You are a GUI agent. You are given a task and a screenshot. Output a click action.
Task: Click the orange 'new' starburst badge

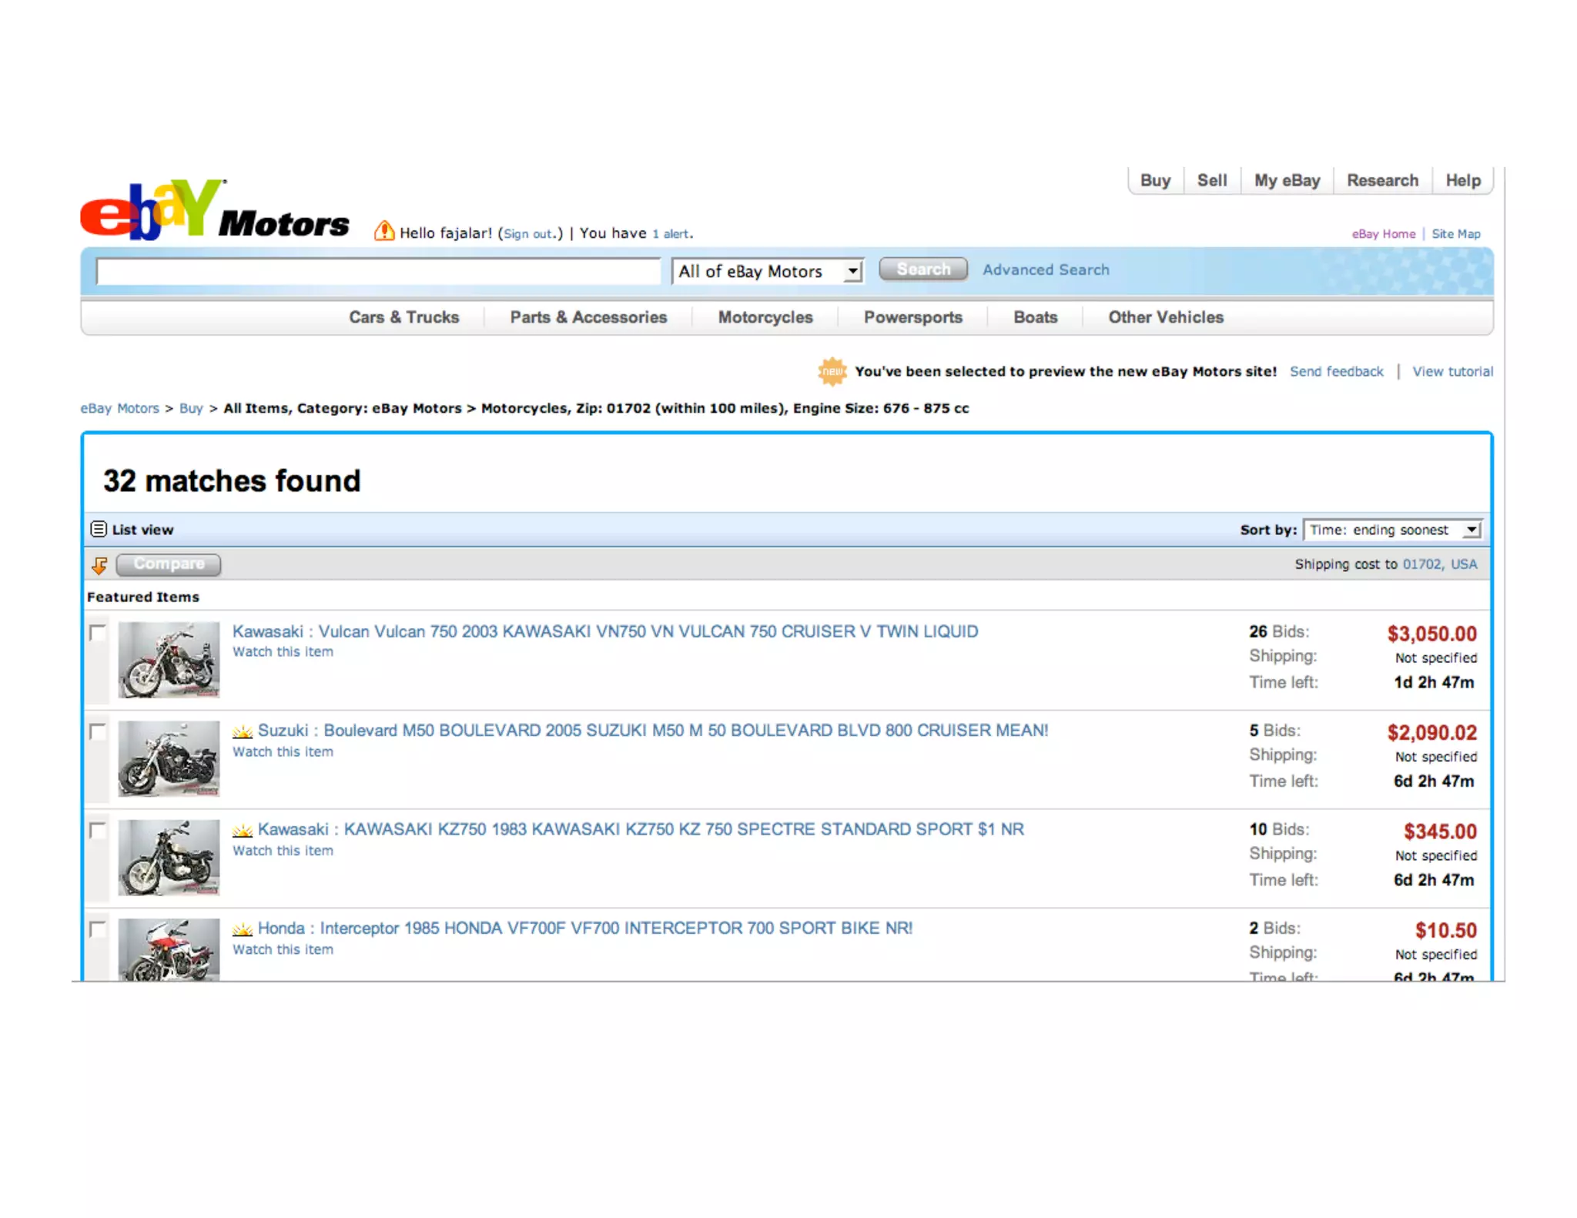pos(832,371)
